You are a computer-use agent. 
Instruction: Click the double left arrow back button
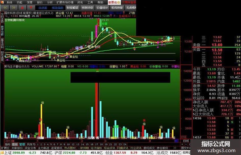pos(5,8)
